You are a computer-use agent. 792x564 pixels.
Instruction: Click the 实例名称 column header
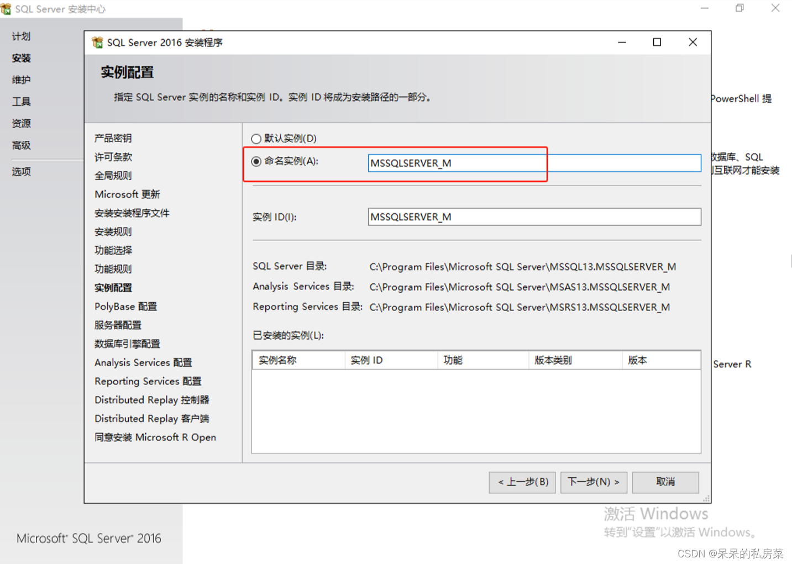coord(298,360)
